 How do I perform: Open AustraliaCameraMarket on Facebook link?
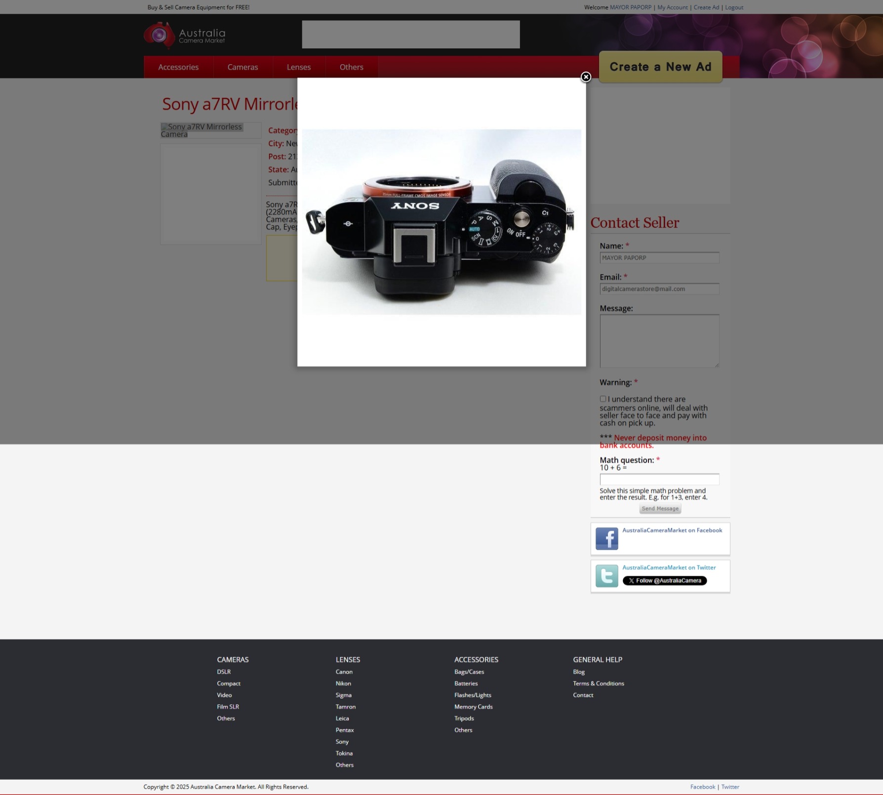(x=672, y=530)
